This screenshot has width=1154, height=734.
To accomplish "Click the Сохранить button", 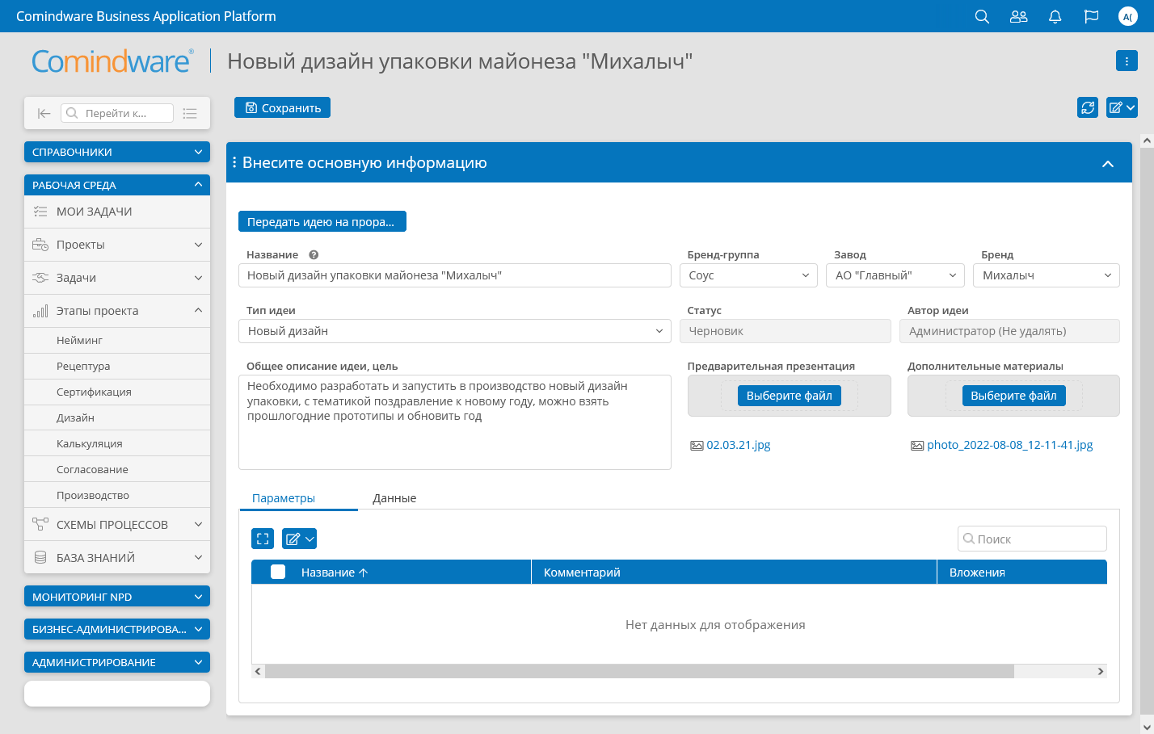I will tap(282, 107).
